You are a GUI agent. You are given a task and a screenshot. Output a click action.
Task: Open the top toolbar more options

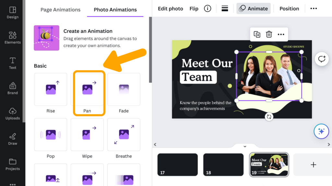[x=314, y=9]
